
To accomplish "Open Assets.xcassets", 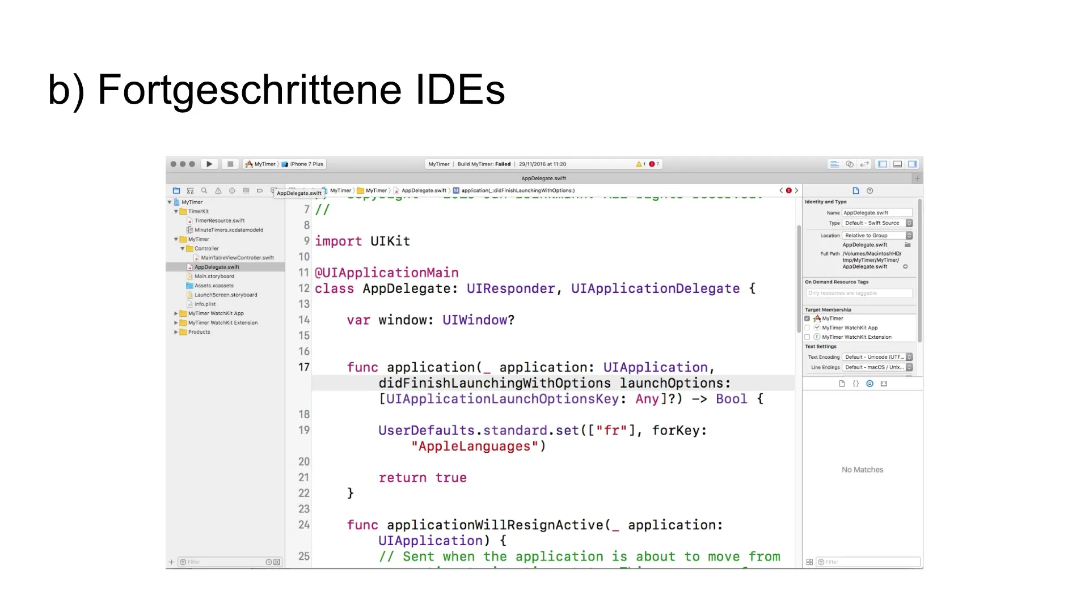I will [213, 286].
